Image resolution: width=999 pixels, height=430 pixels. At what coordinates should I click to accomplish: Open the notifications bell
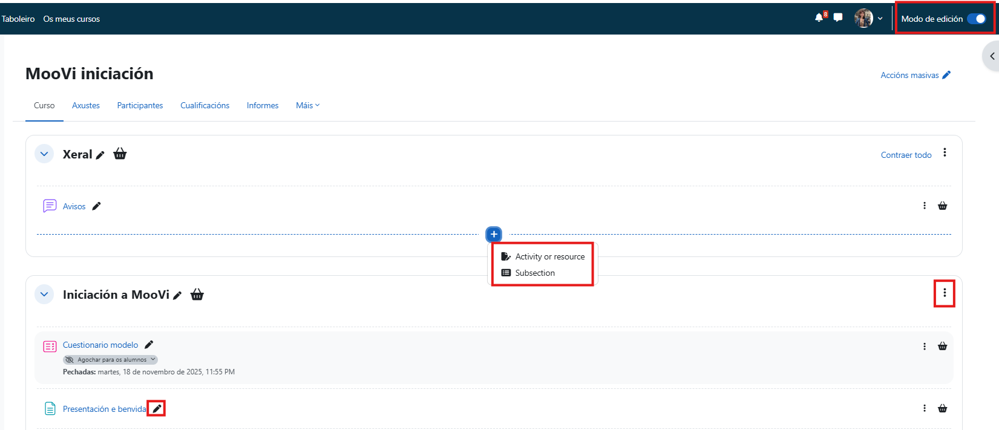[819, 18]
